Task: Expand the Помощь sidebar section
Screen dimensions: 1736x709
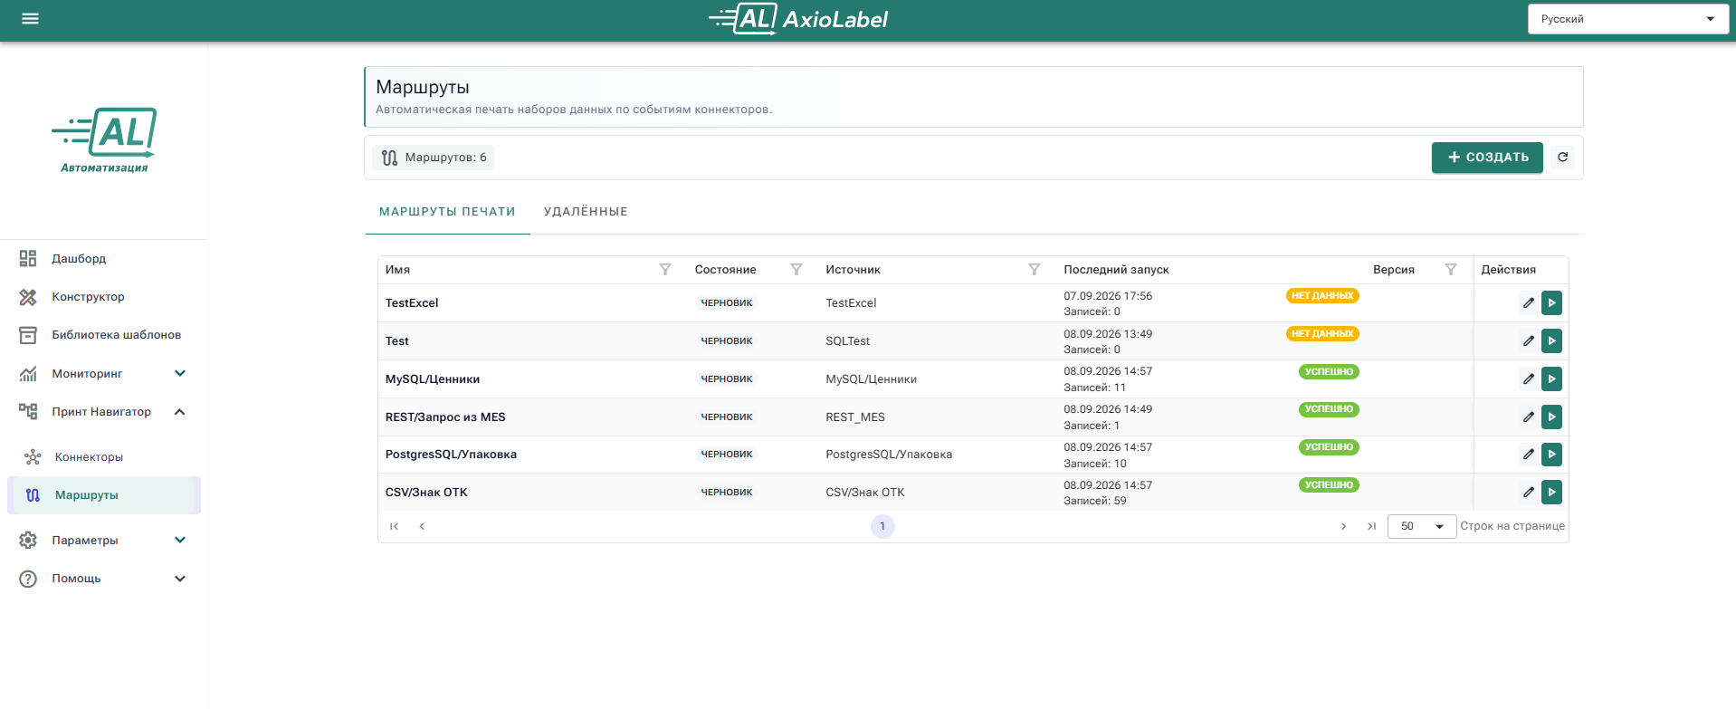Action: point(180,579)
